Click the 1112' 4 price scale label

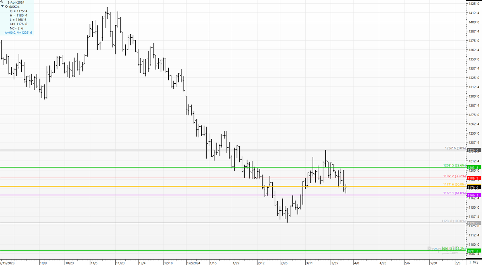(x=474, y=235)
